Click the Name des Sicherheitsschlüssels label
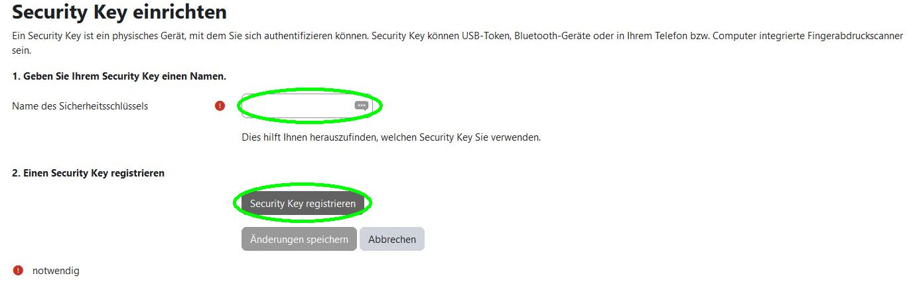The image size is (915, 286). tap(80, 106)
